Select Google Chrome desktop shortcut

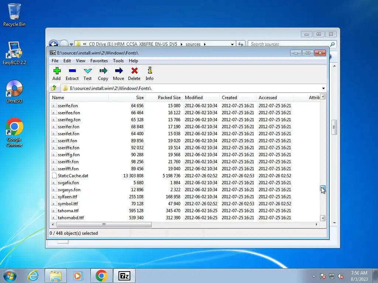(x=14, y=132)
